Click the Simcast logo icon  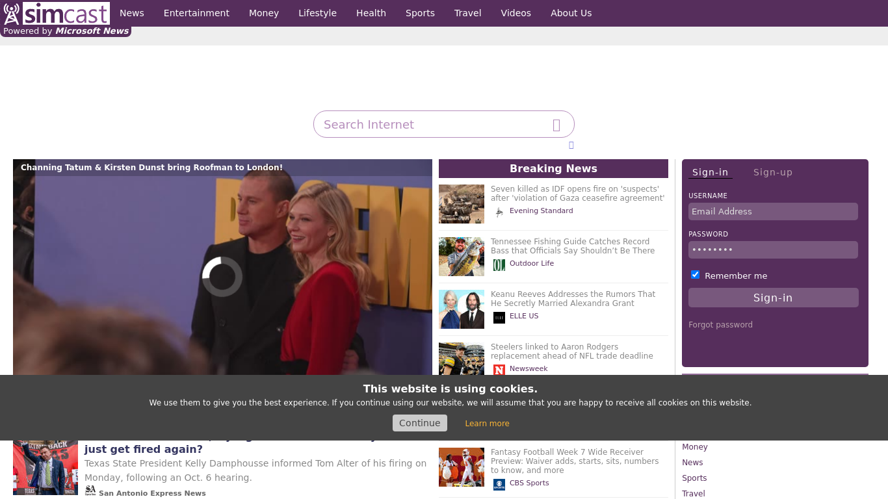[12, 14]
